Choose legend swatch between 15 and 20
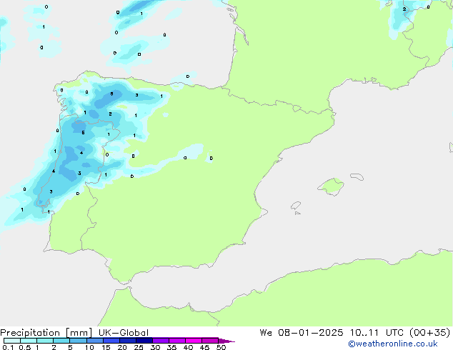The image size is (453, 350). [x=111, y=341]
